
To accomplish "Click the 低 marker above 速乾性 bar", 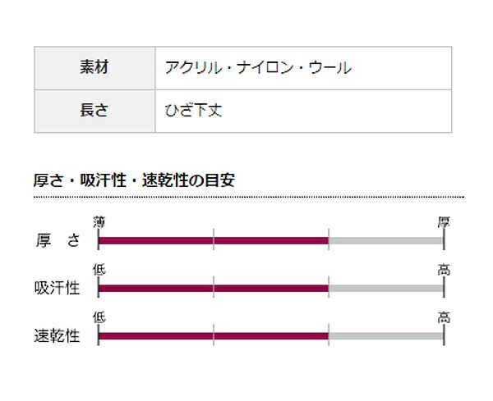I will (99, 317).
